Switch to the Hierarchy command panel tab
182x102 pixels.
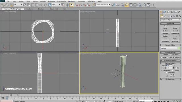pos(168,12)
